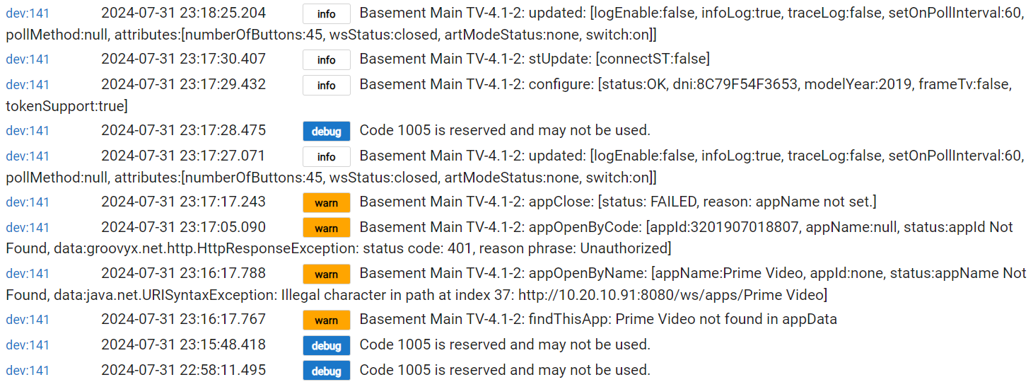Screen dimensions: 1033x382
Task: Click dev:141 link for appOpenByCode warning
Action: coord(28,228)
